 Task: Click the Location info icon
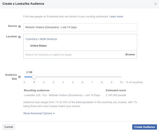(20, 37)
